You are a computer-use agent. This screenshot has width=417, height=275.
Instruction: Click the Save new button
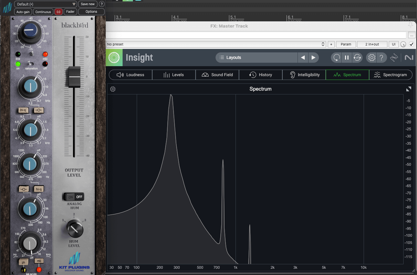coord(87,4)
